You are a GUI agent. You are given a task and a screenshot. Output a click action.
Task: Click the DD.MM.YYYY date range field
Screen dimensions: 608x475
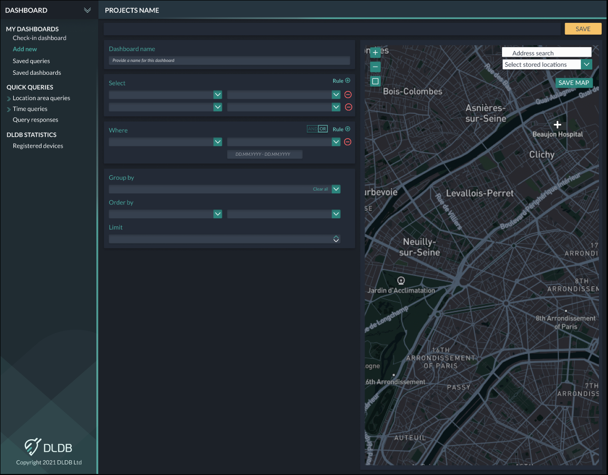pos(265,154)
